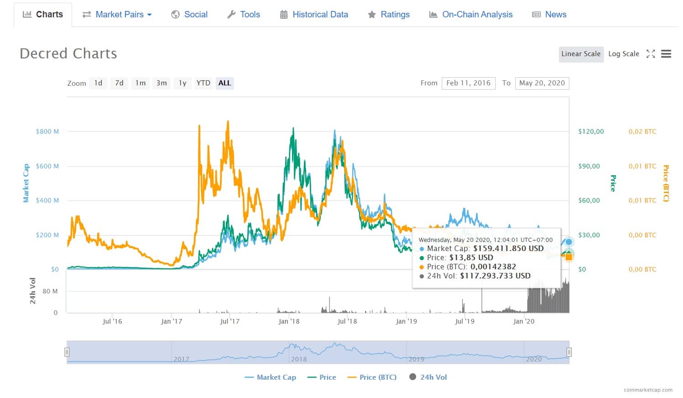Toggle Price (BTC) series in legend
683x398 pixels.
coord(372,377)
